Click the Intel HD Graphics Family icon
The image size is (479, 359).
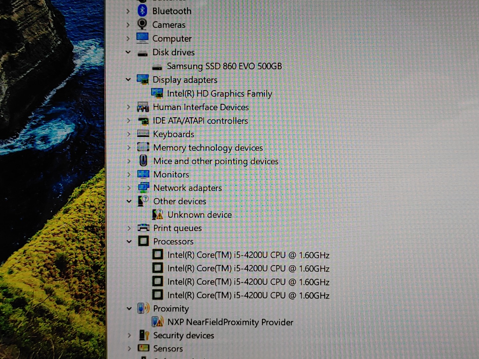point(157,93)
